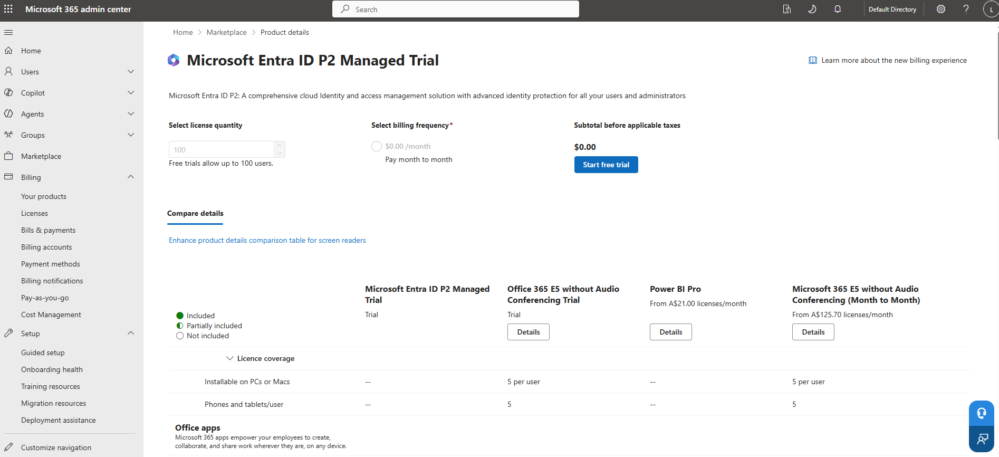The width and height of the screenshot is (999, 457).
Task: Expand the Groups menu chevron
Action: 131,135
